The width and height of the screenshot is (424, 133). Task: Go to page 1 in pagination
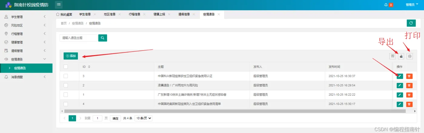click(x=72, y=118)
